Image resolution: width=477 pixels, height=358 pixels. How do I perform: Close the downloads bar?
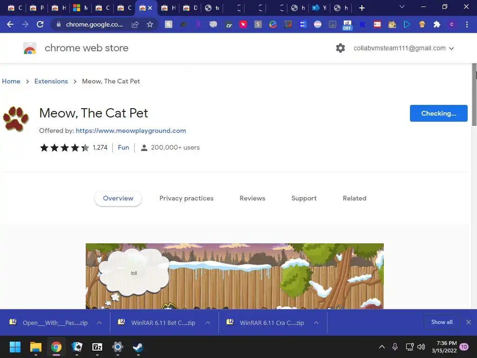[469, 322]
